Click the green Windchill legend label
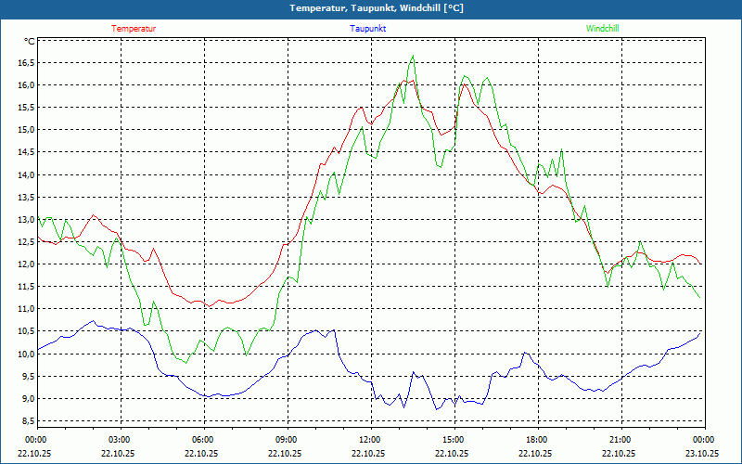 click(602, 29)
